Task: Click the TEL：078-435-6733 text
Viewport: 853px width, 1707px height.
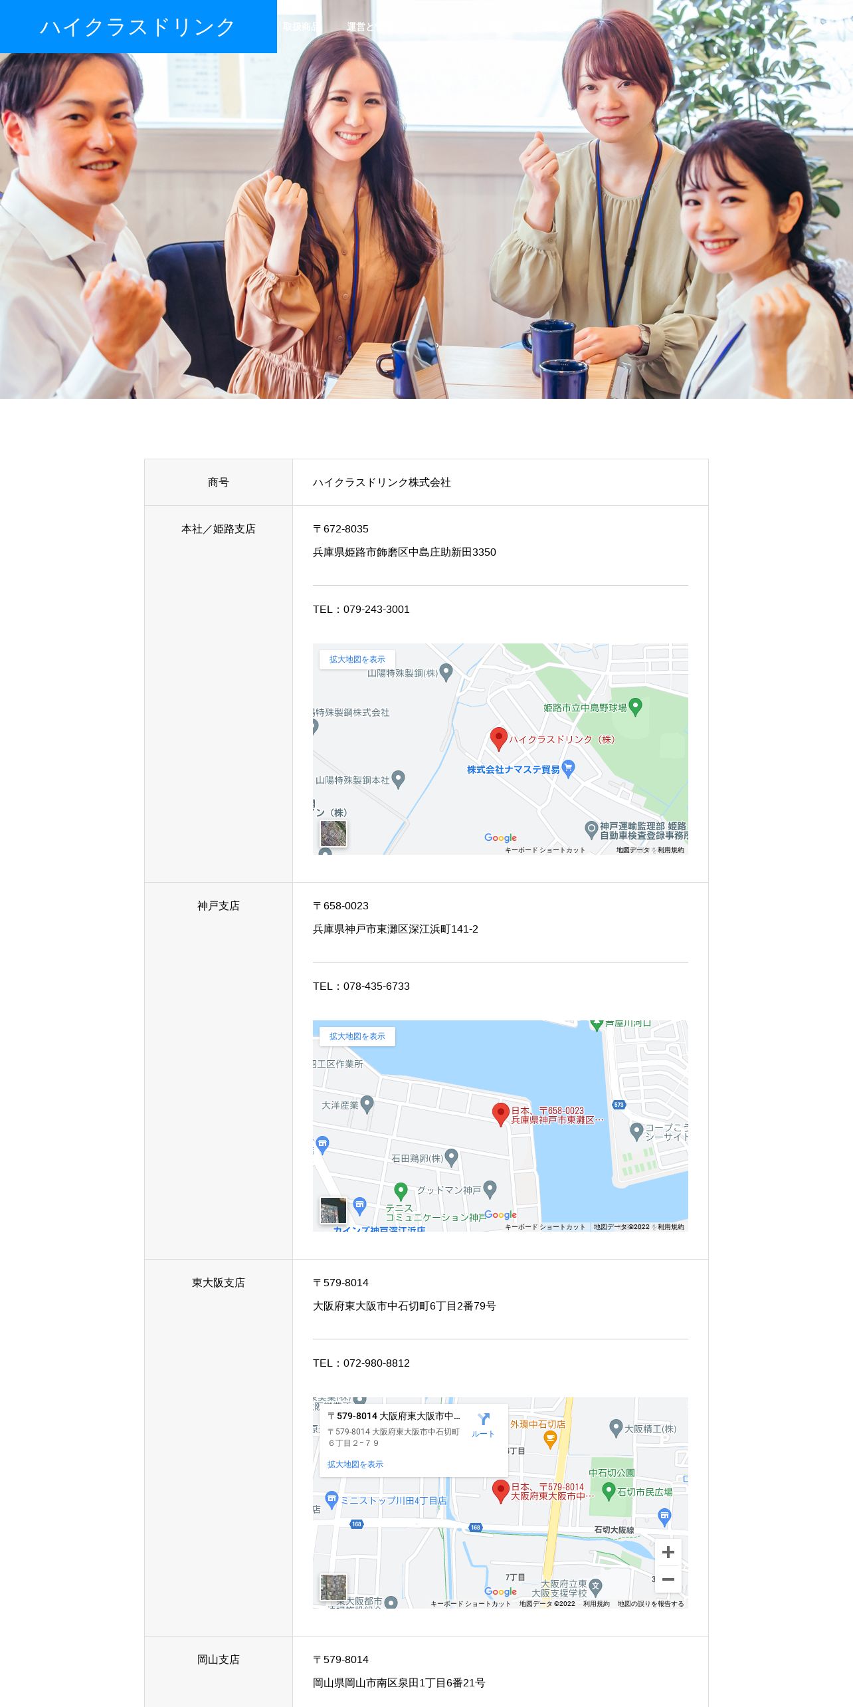Action: tap(361, 986)
